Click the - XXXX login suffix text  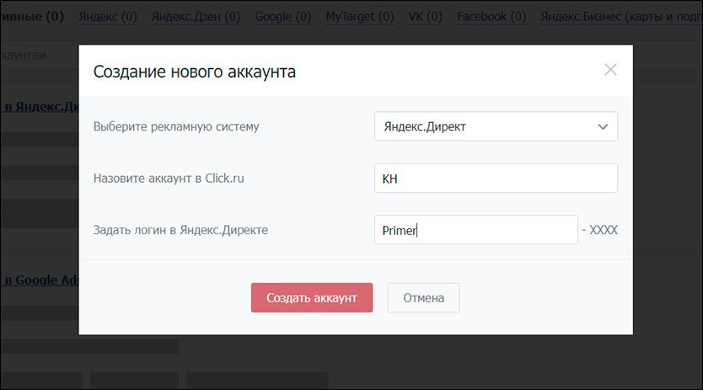(600, 230)
